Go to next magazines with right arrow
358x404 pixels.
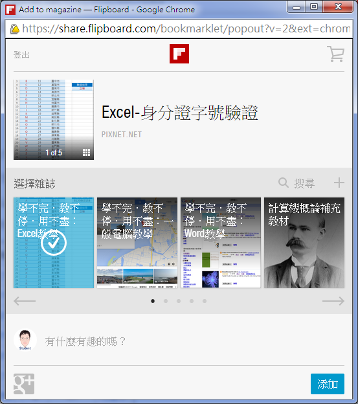pyautogui.click(x=333, y=300)
